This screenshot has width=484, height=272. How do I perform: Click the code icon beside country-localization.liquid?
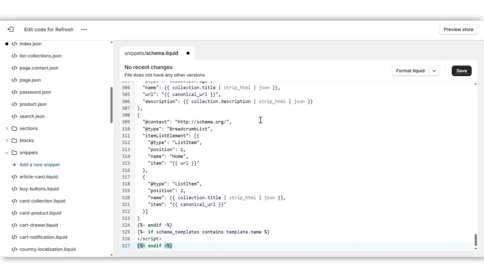tap(14, 249)
